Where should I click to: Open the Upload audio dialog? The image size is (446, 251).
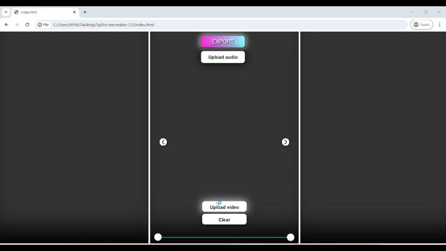click(x=222, y=57)
